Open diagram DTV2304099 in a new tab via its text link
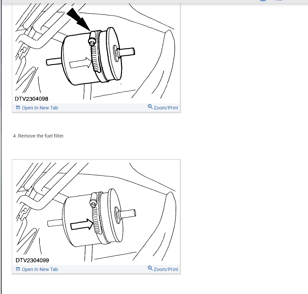This screenshot has height=294, width=308. [40, 269]
